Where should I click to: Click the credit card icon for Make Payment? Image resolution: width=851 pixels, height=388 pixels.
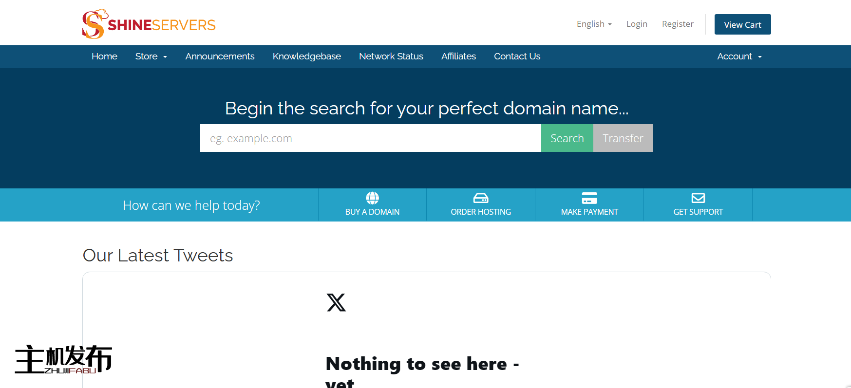click(589, 198)
